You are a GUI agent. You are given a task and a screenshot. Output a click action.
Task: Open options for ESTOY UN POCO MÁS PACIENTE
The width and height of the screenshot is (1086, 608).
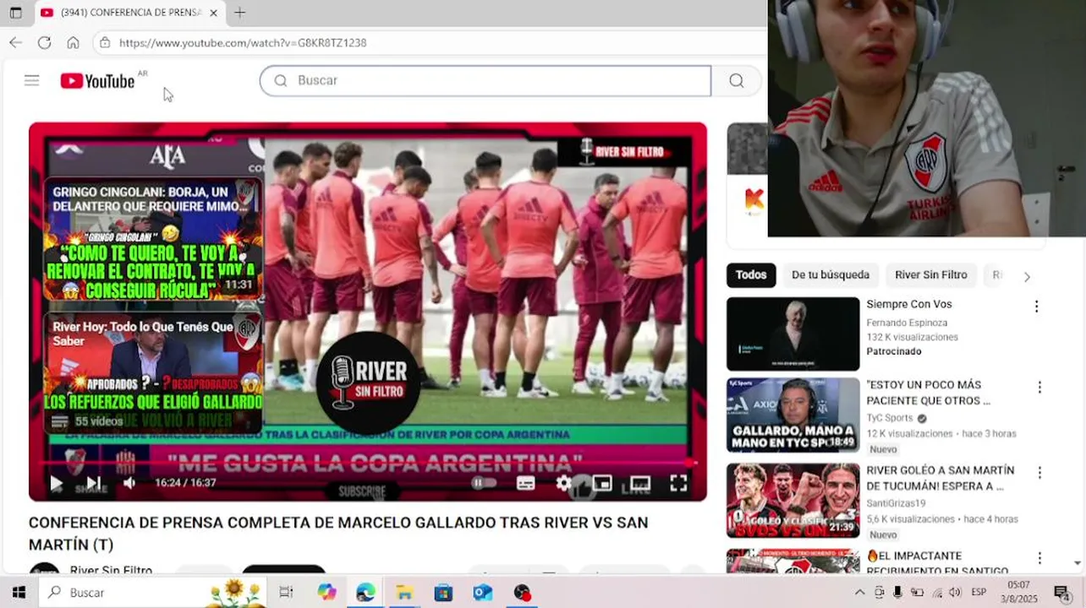(1039, 388)
